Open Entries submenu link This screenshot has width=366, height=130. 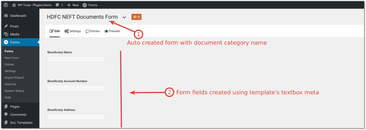[x=9, y=64]
